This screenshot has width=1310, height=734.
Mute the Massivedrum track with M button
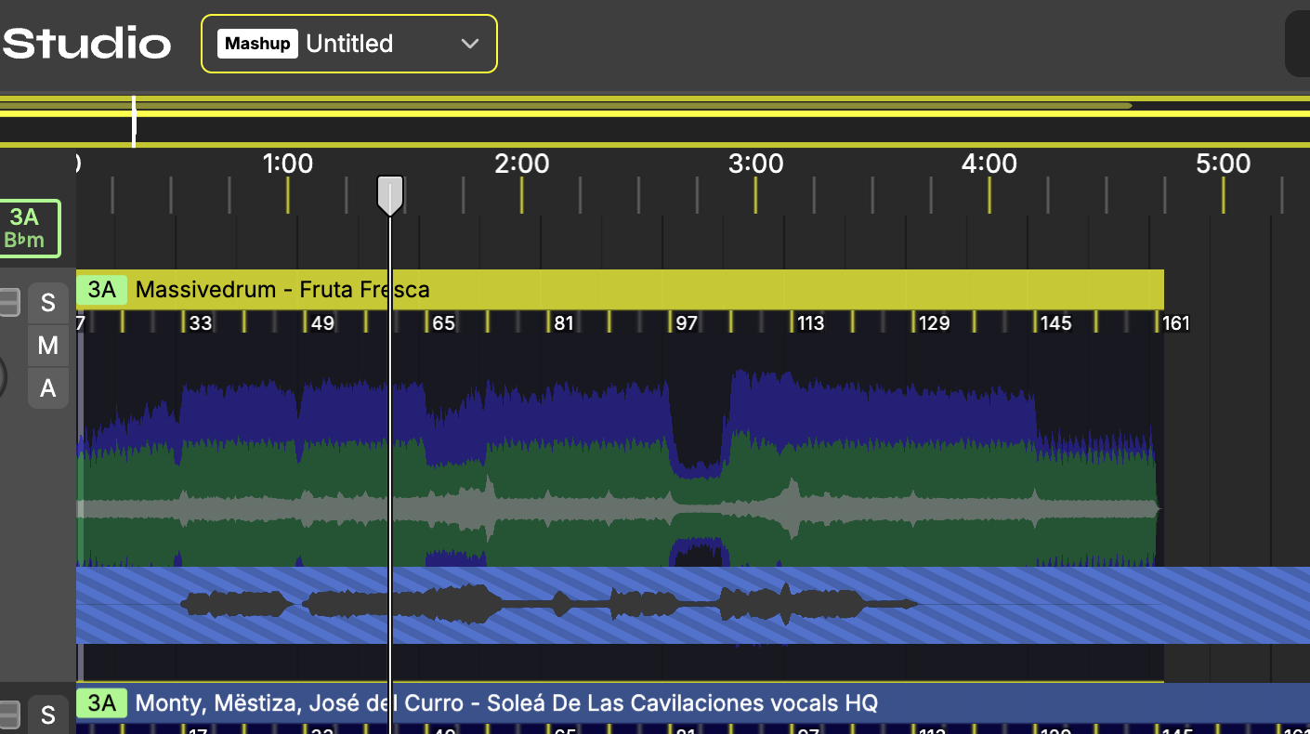coord(47,346)
